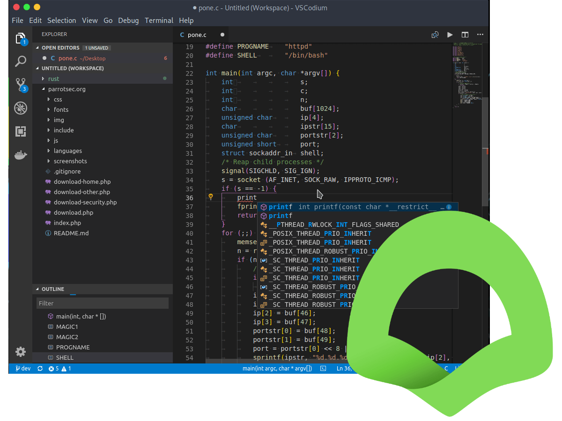The height and width of the screenshot is (421, 562).
Task: Click the synchronize changes icon in status bar
Action: tap(40, 369)
